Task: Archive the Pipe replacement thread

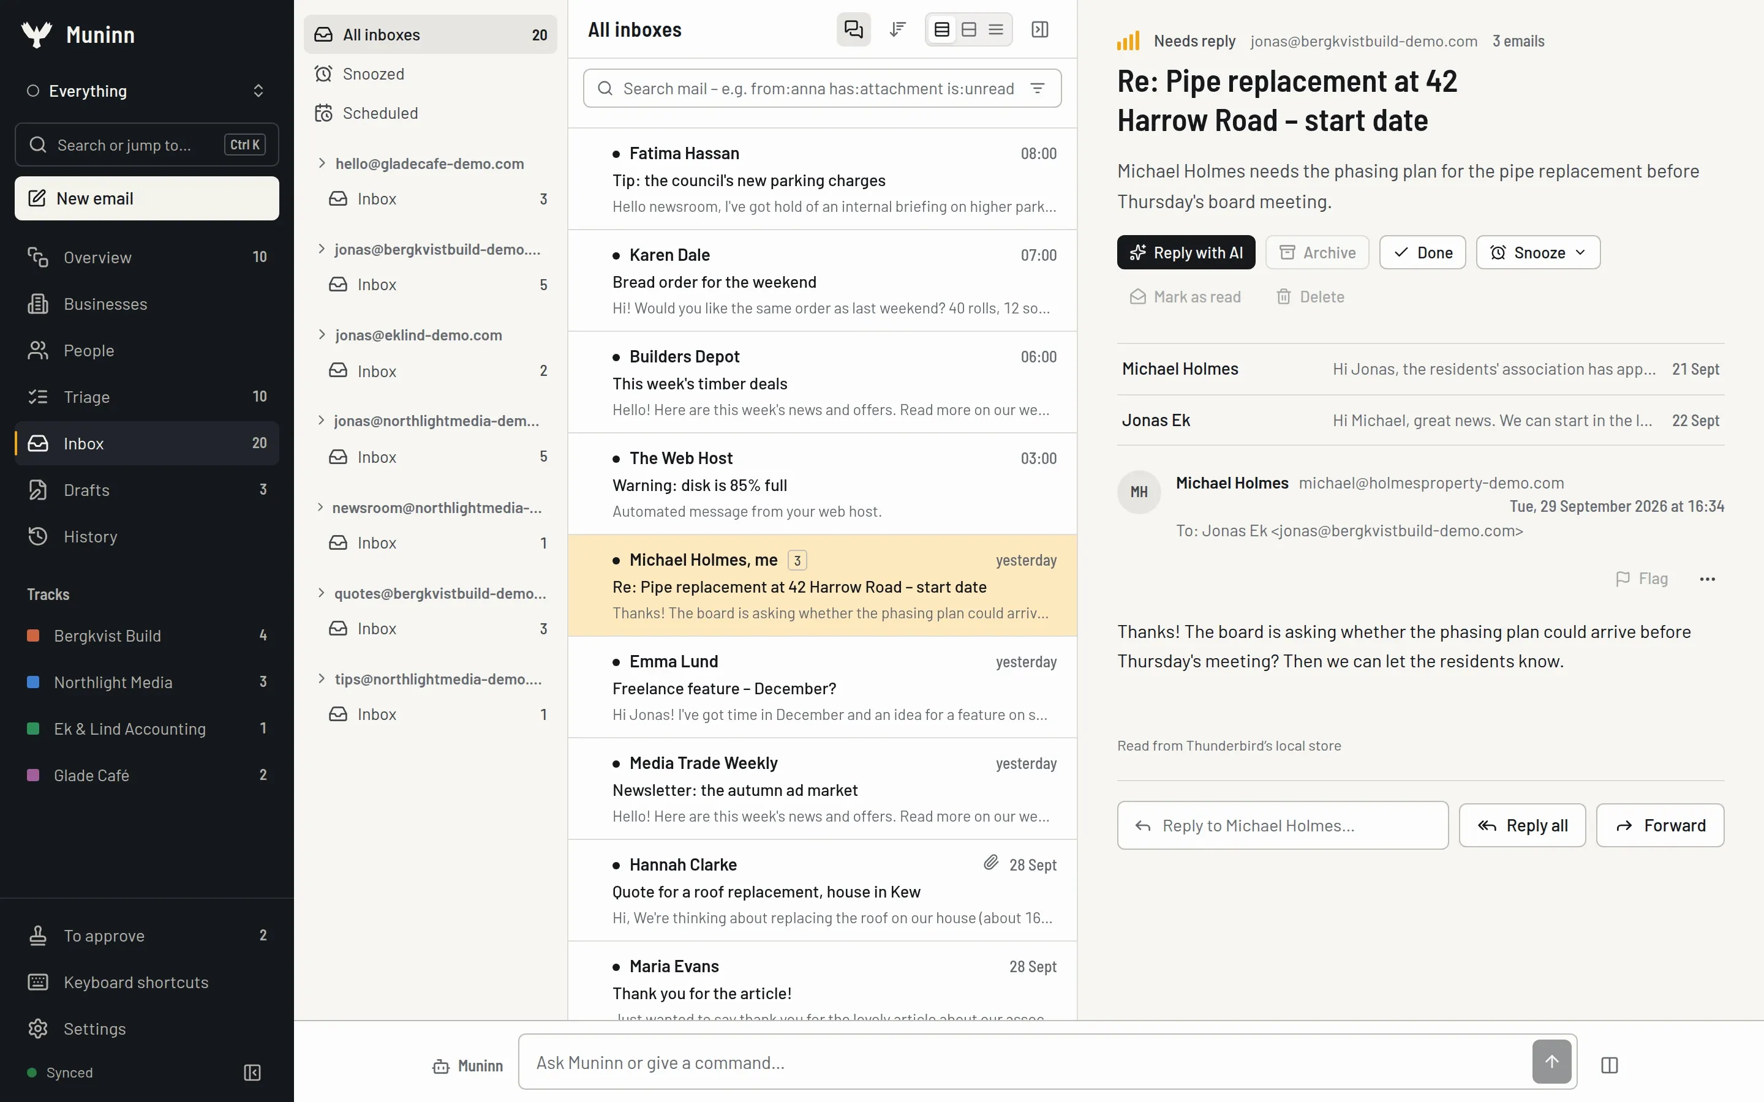Action: (x=1317, y=252)
